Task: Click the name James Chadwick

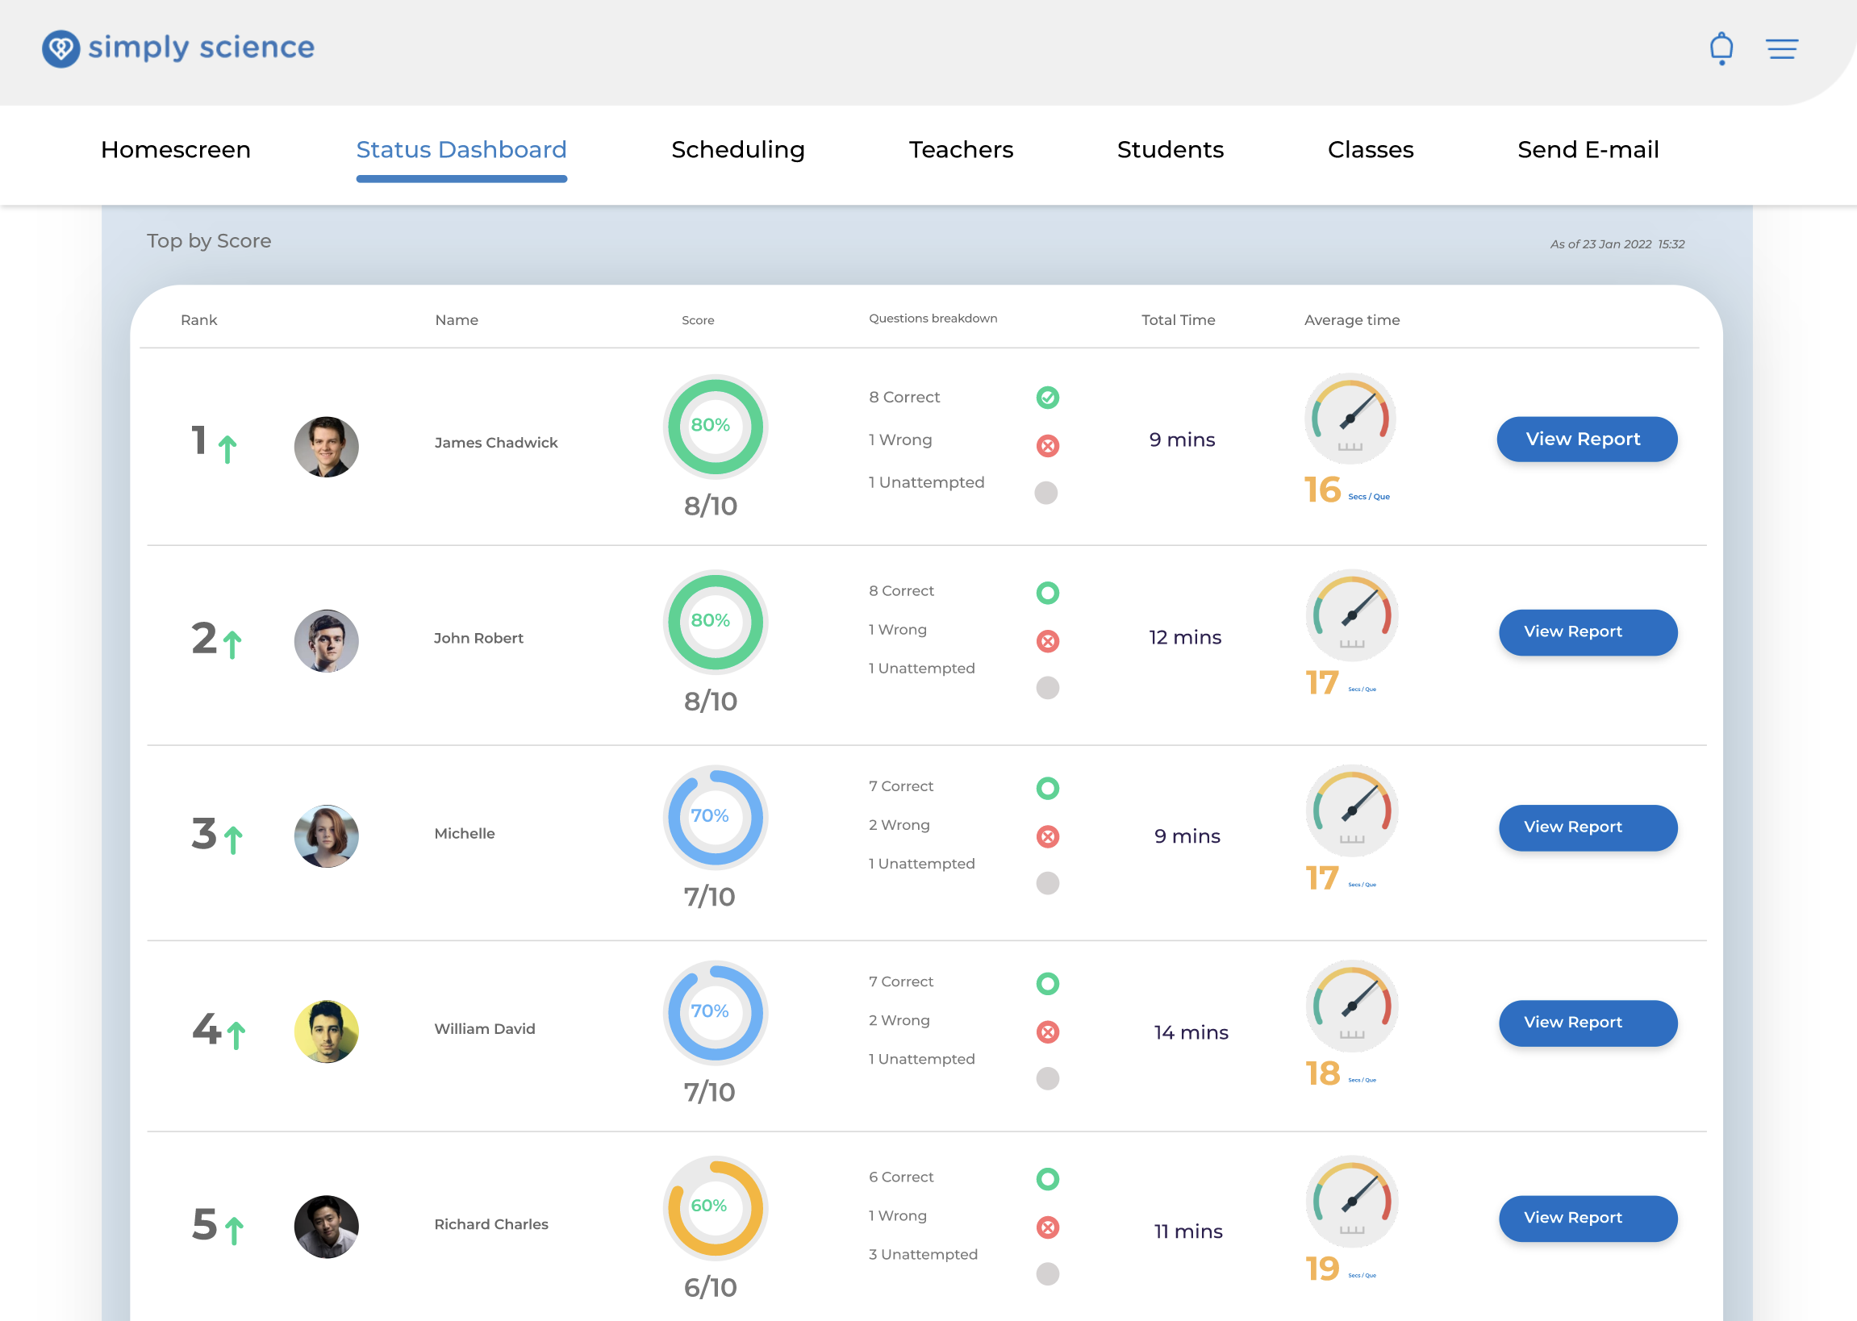Action: 495,443
